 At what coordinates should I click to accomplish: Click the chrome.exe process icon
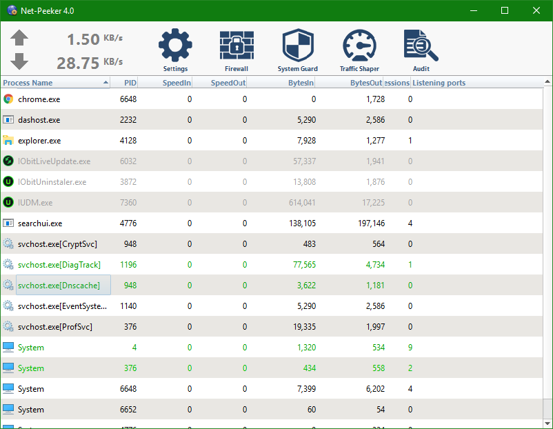pos(8,99)
